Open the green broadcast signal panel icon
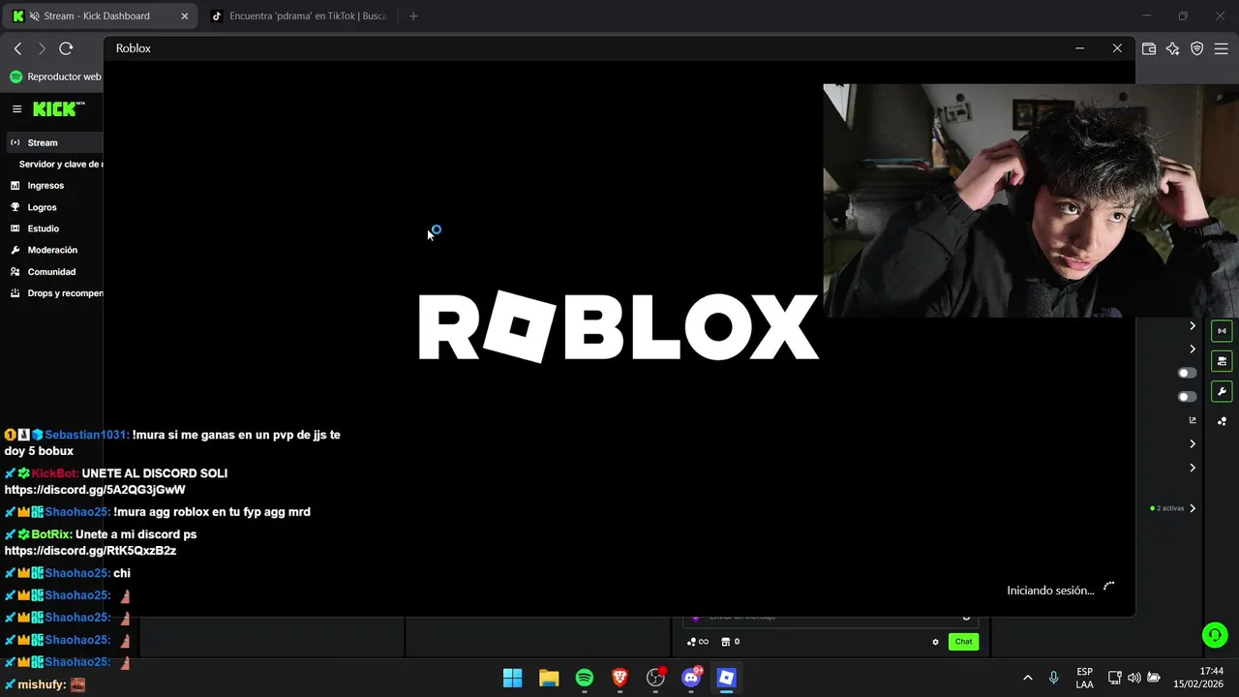Screen dimensions: 1239x697 1222,331
